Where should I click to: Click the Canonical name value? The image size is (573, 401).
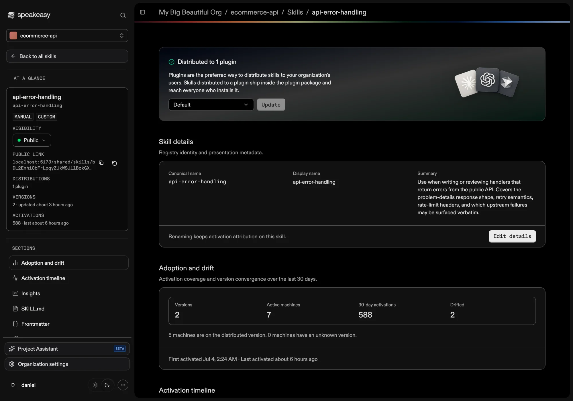(x=197, y=182)
